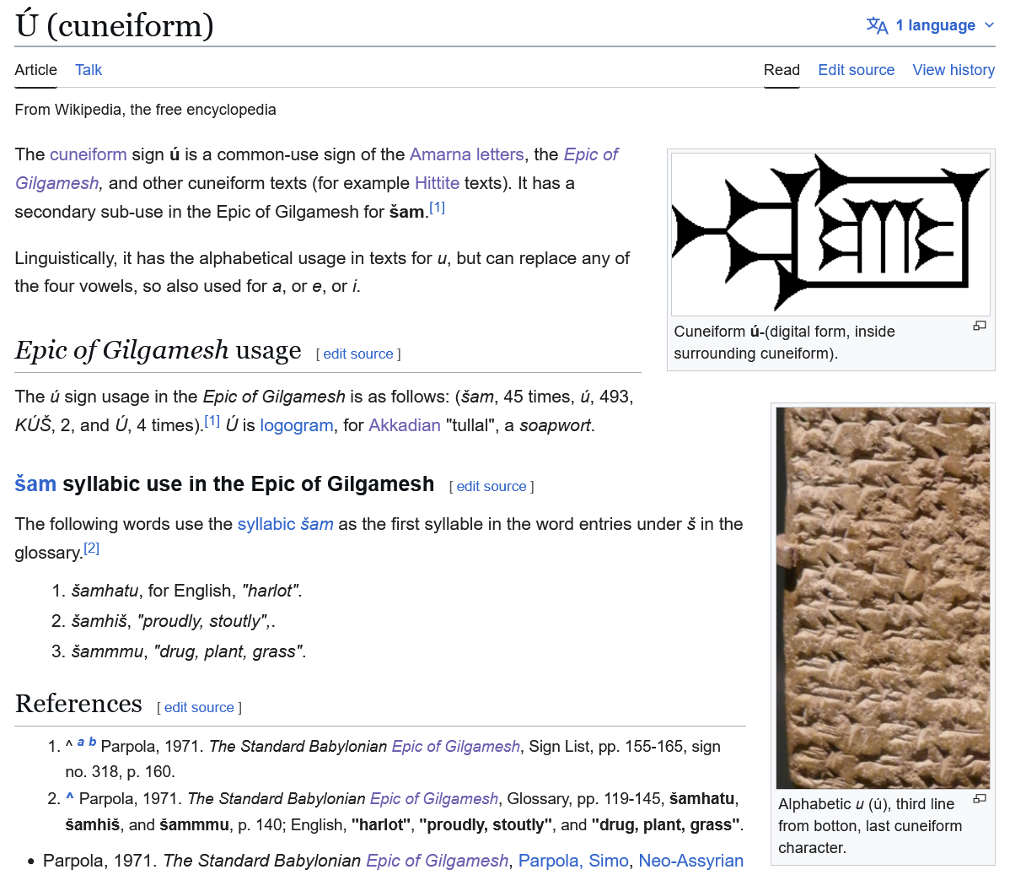Jump to footnote 2 after glossary
Viewport: 1010px width, 875px height.
point(92,548)
